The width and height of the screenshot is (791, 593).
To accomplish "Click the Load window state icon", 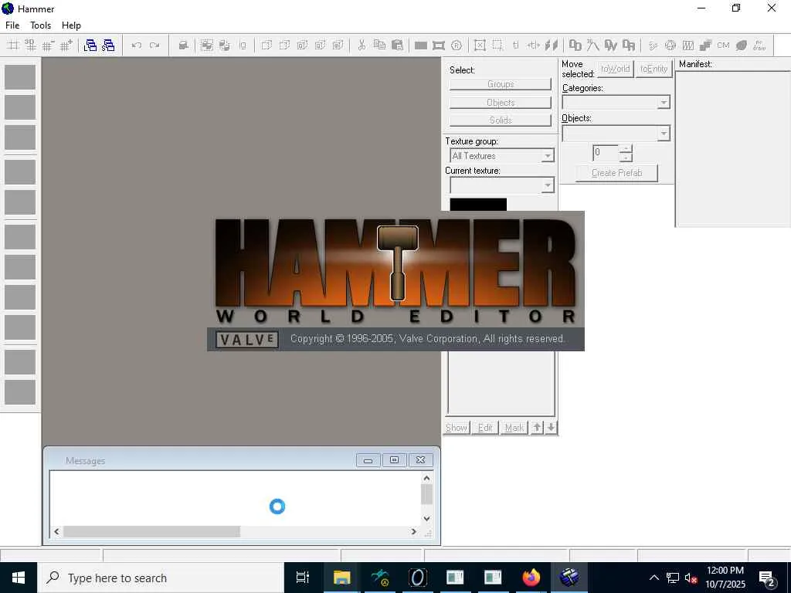I will coord(90,46).
